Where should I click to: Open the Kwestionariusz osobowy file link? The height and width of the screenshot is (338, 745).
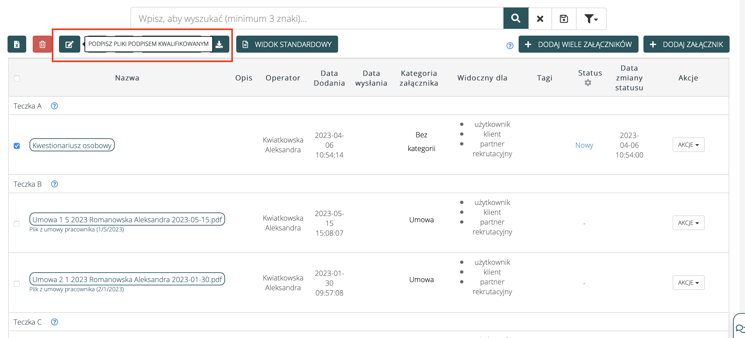click(x=72, y=145)
